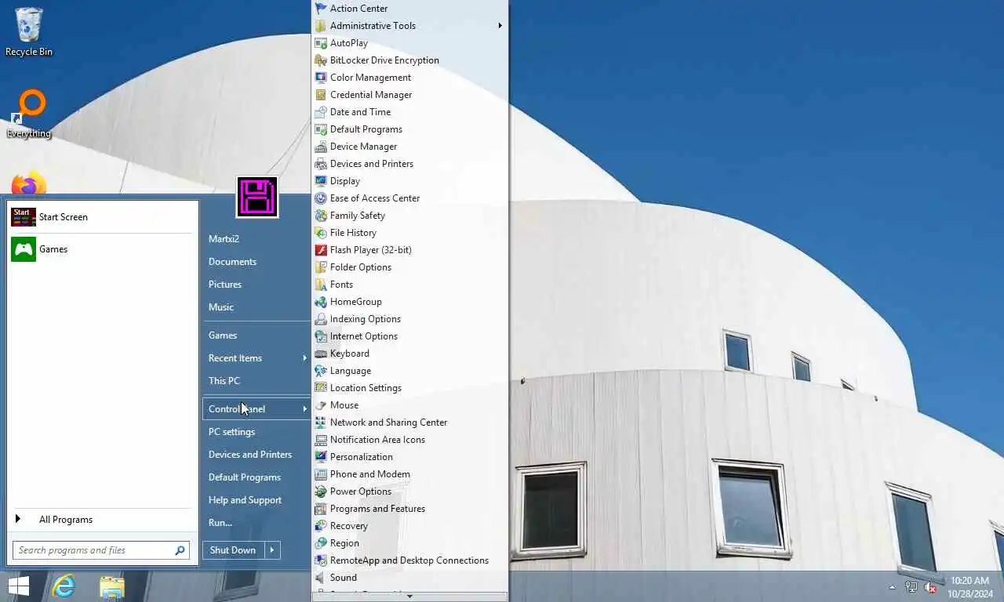The height and width of the screenshot is (602, 1004).
Task: Click the Fonts folder icon
Action: point(320,284)
